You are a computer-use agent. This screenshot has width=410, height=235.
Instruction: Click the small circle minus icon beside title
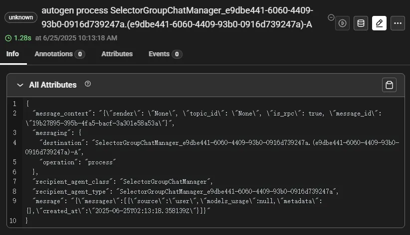click(x=331, y=17)
